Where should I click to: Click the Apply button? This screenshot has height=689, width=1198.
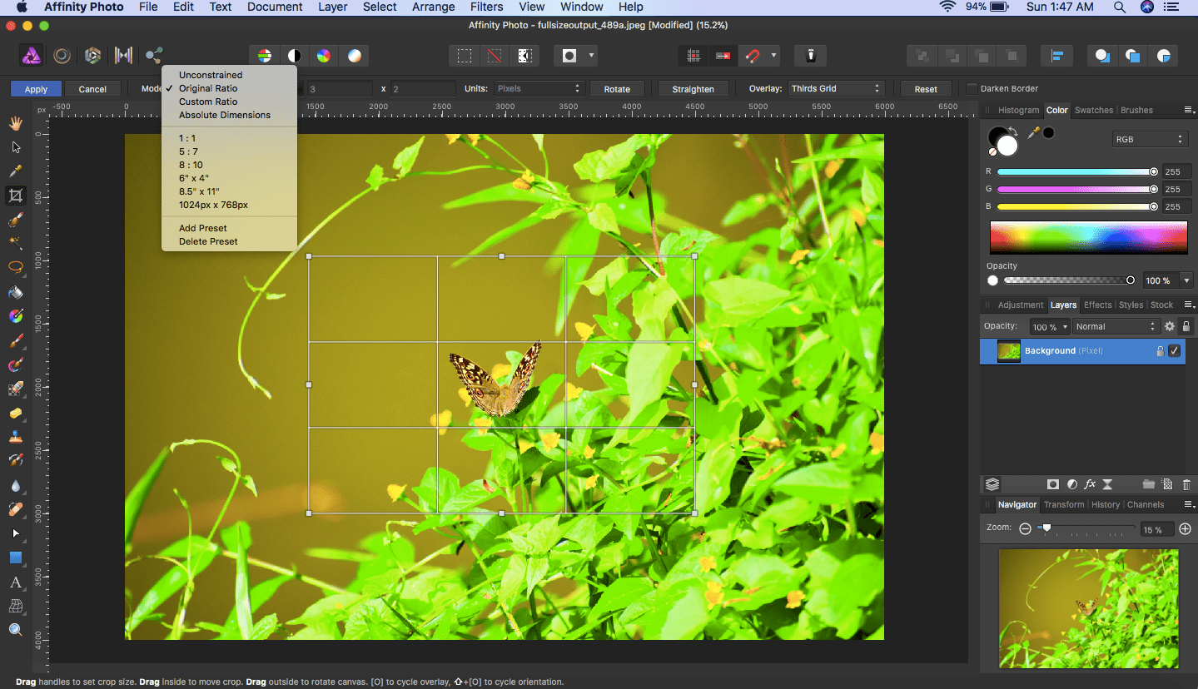coord(36,89)
